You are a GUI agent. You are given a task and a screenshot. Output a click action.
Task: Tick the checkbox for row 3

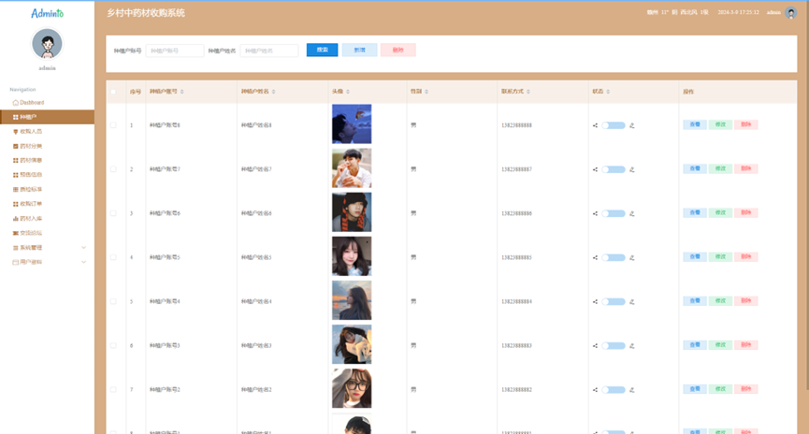pyautogui.click(x=113, y=213)
